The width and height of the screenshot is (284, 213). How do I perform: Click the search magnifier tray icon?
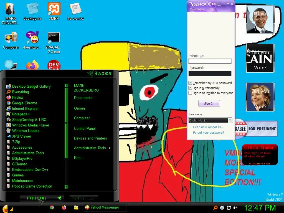pyautogui.click(x=215, y=208)
